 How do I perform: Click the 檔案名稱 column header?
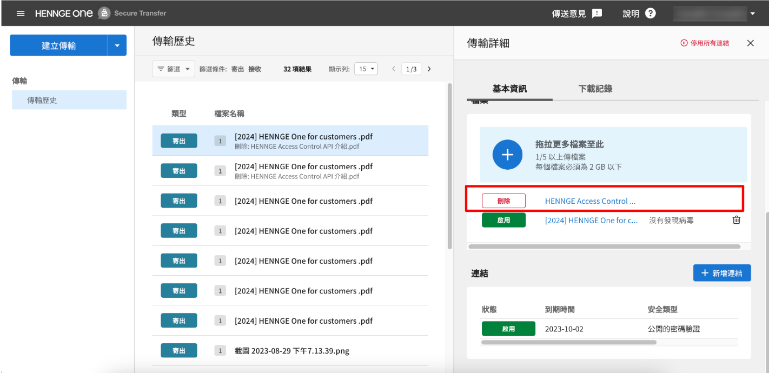coord(229,114)
